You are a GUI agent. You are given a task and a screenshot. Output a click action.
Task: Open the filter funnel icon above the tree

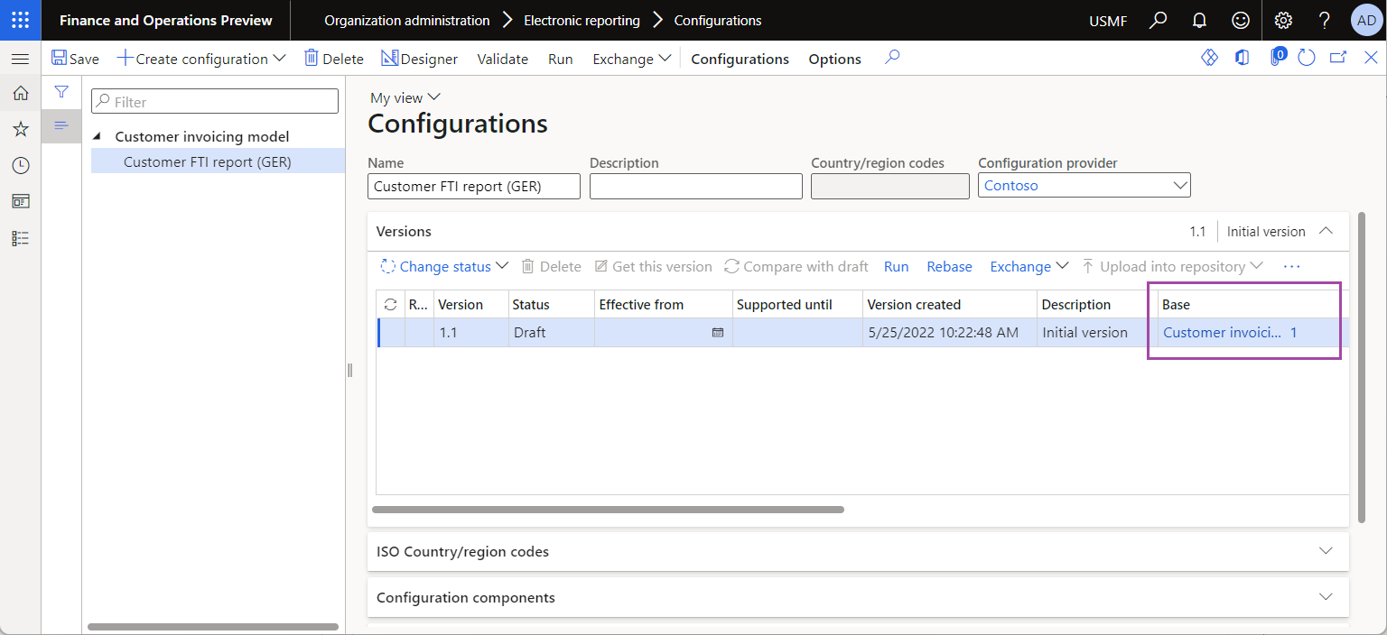61,91
